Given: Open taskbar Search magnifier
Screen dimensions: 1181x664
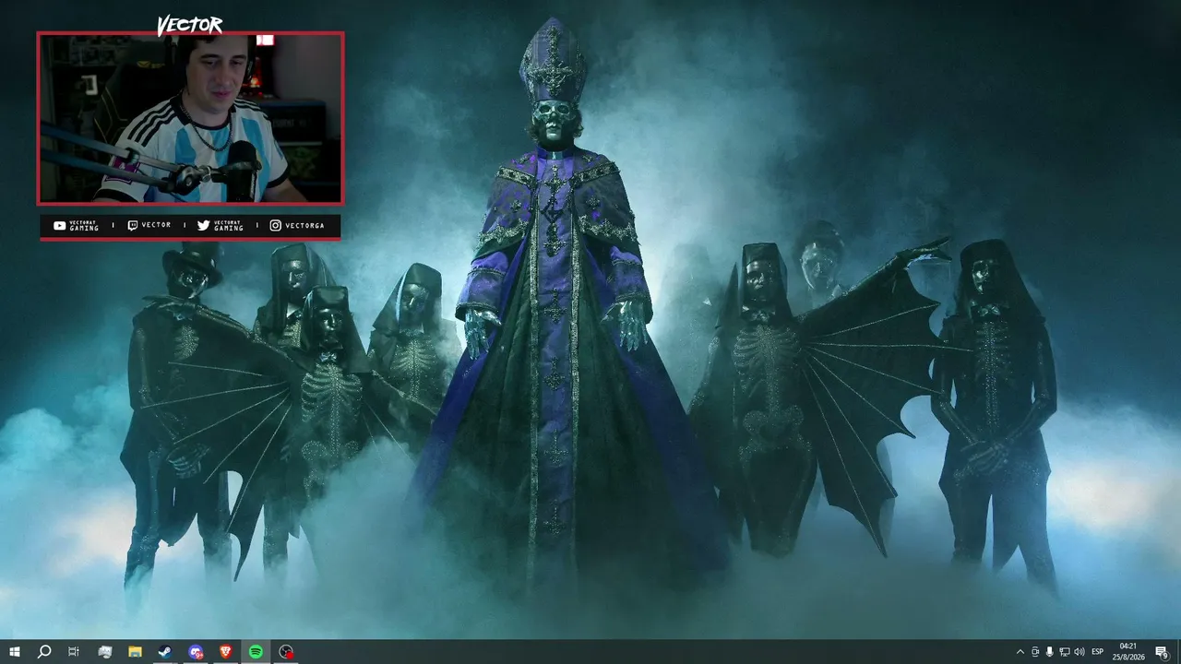Looking at the screenshot, I should [x=44, y=652].
